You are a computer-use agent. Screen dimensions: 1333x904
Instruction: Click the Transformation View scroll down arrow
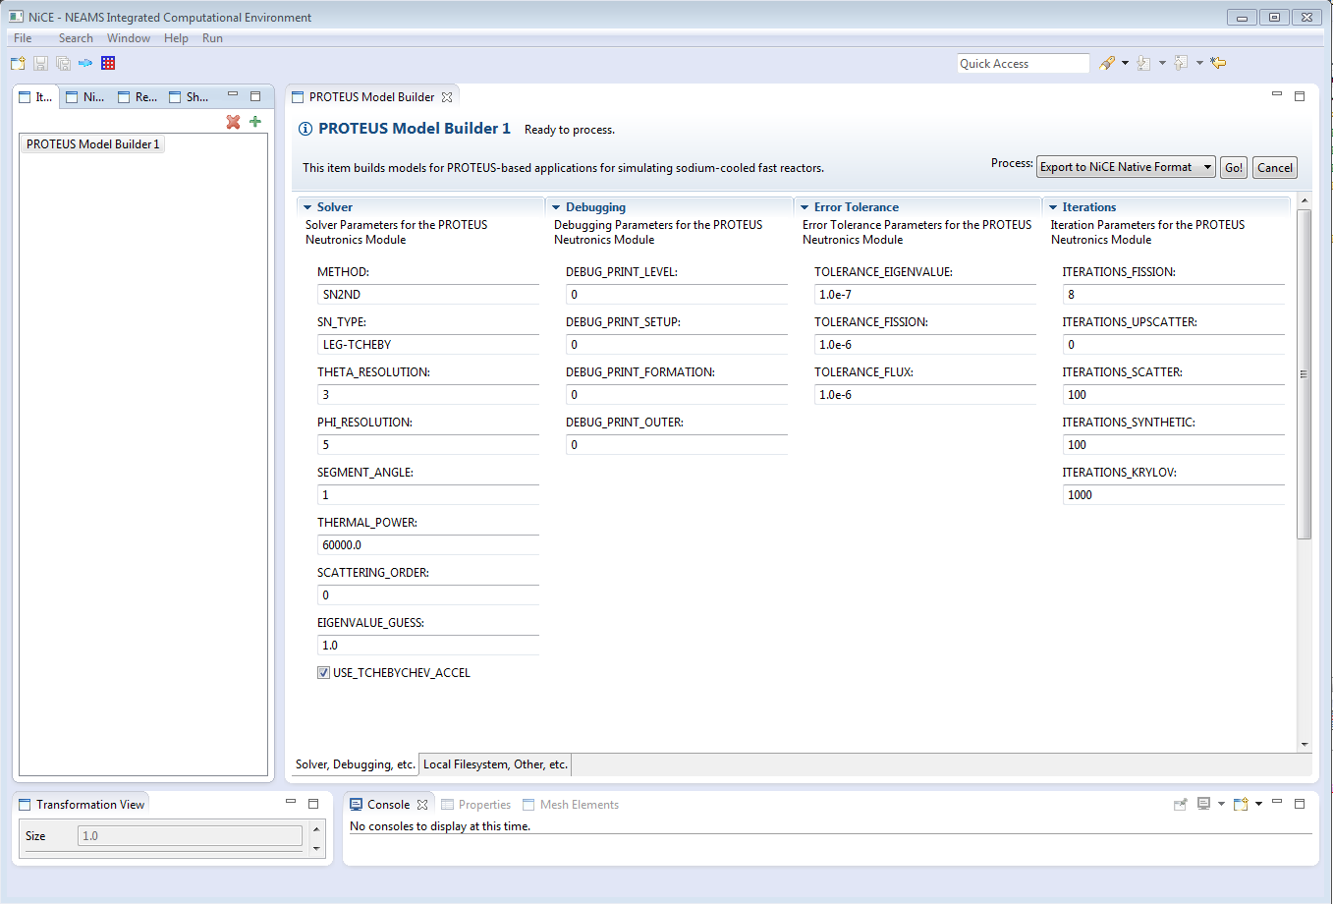click(x=316, y=848)
